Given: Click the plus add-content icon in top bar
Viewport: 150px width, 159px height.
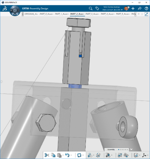Looking at the screenshot, I should click(x=133, y=8).
